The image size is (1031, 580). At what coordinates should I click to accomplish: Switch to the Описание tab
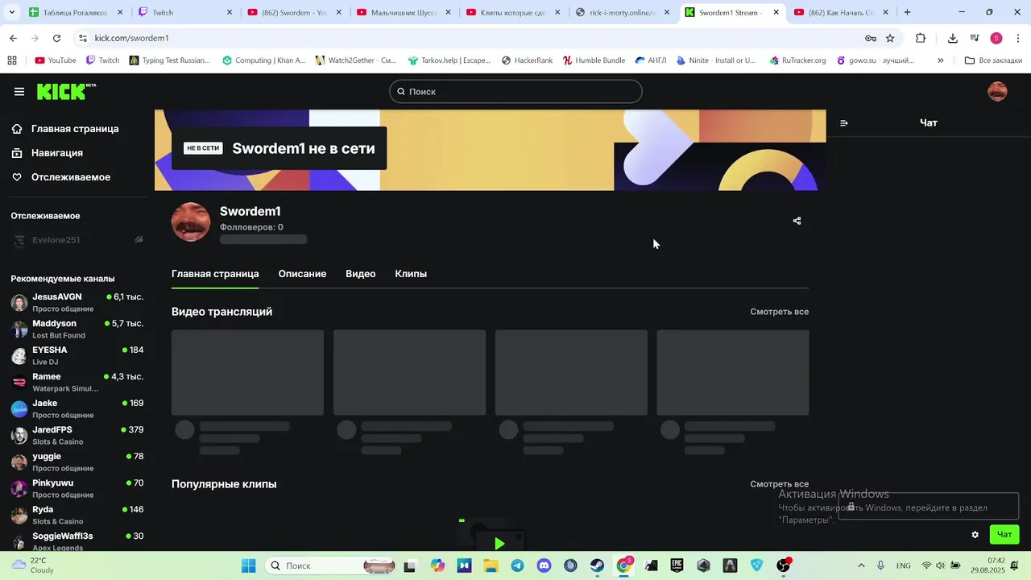[302, 274]
